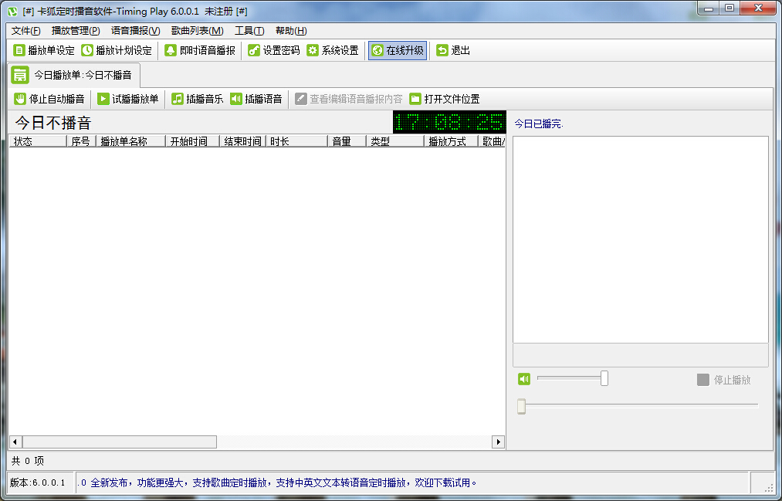This screenshot has height=501, width=782.
Task: Click the volume slider handle
Action: (604, 378)
